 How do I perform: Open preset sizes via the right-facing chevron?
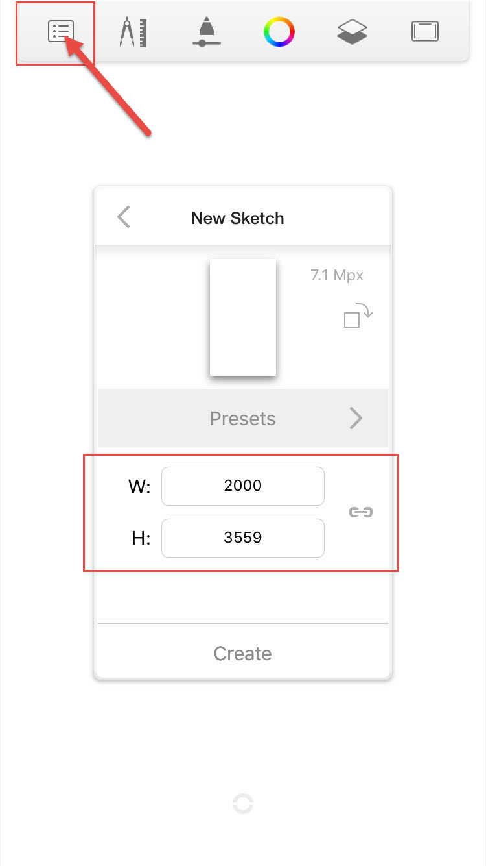(356, 418)
